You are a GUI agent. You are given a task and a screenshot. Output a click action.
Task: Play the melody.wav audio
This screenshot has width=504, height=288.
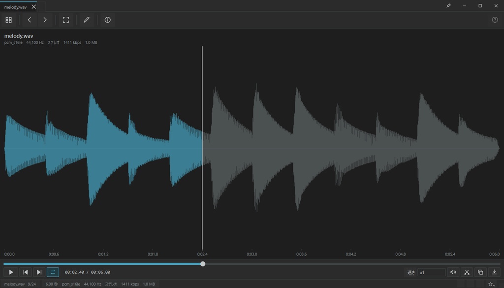coord(11,272)
